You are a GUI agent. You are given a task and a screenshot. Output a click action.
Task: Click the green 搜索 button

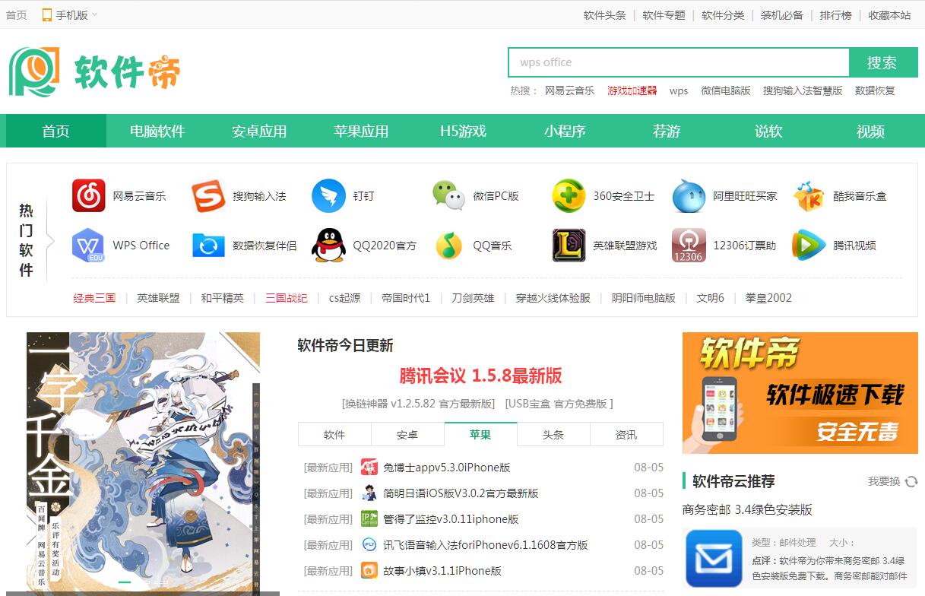click(882, 62)
